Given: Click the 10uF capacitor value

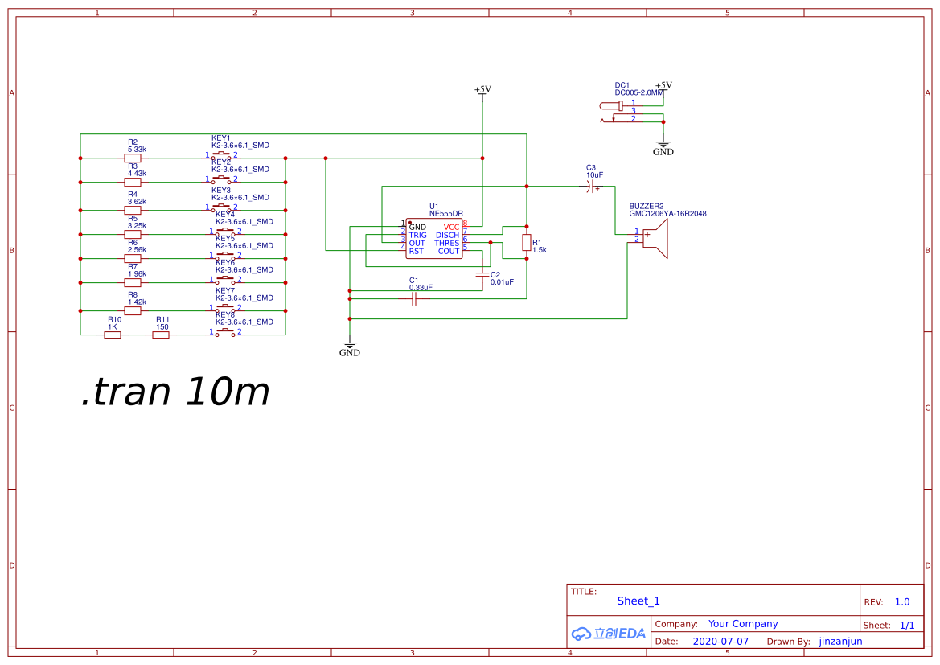Looking at the screenshot, I should point(595,175).
